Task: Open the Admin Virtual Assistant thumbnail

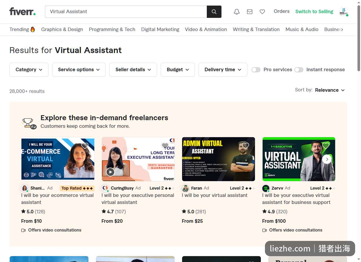Action: 219,159
